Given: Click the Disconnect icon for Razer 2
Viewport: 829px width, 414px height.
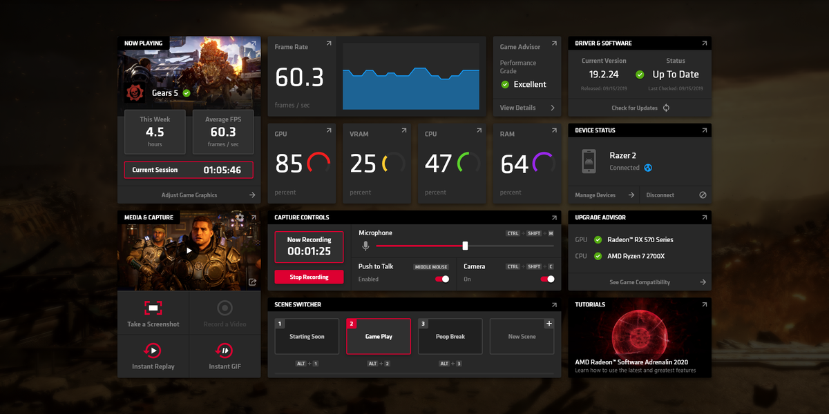Looking at the screenshot, I should [704, 195].
